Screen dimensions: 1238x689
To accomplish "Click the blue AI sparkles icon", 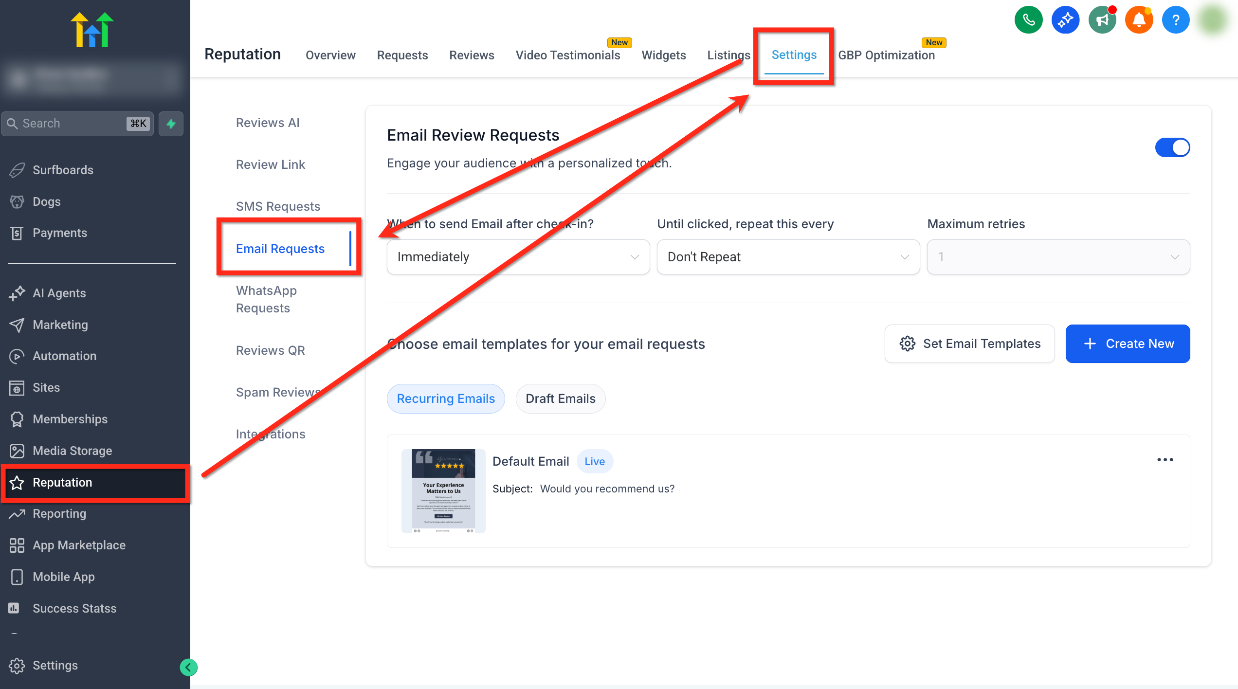I will point(1065,20).
